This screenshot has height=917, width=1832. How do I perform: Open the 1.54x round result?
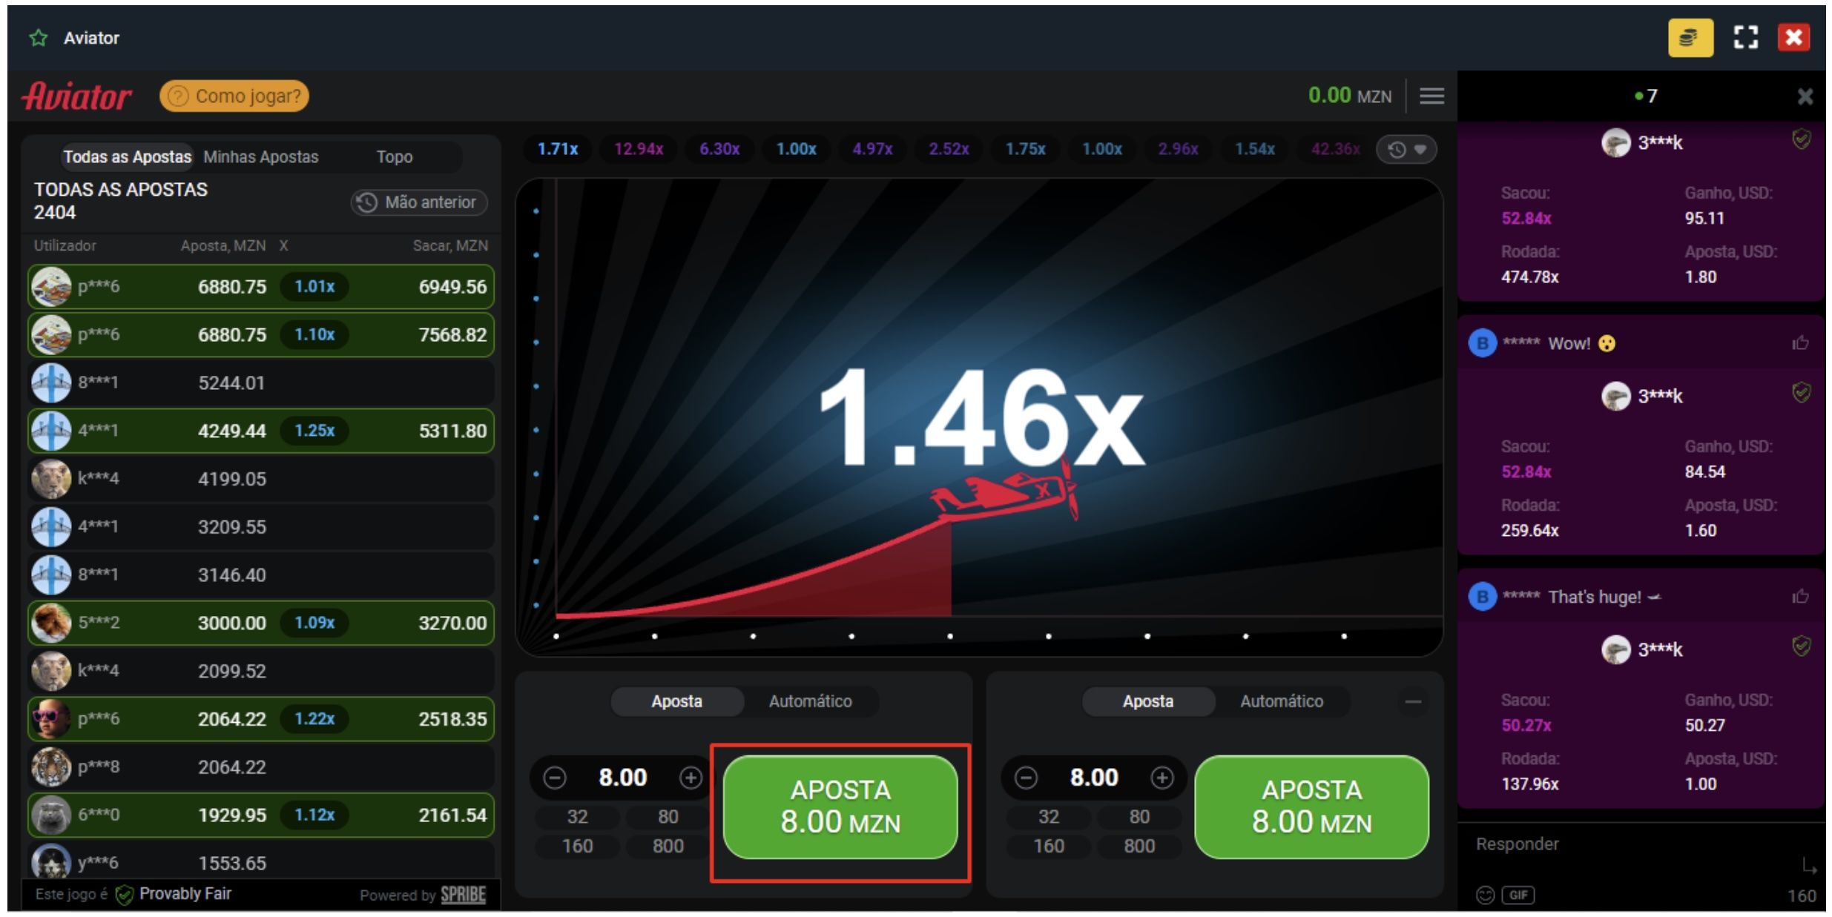point(1254,149)
